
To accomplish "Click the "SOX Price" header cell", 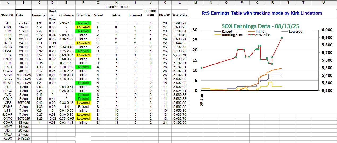I will [180, 15].
